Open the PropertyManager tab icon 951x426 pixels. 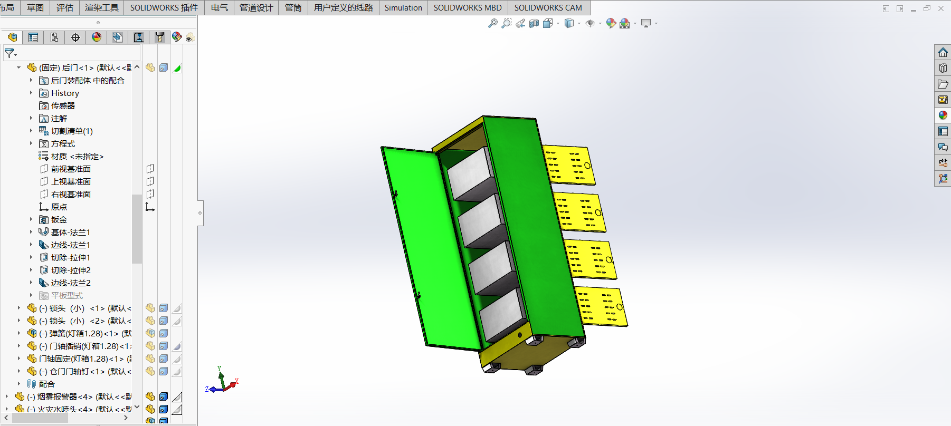coord(33,37)
